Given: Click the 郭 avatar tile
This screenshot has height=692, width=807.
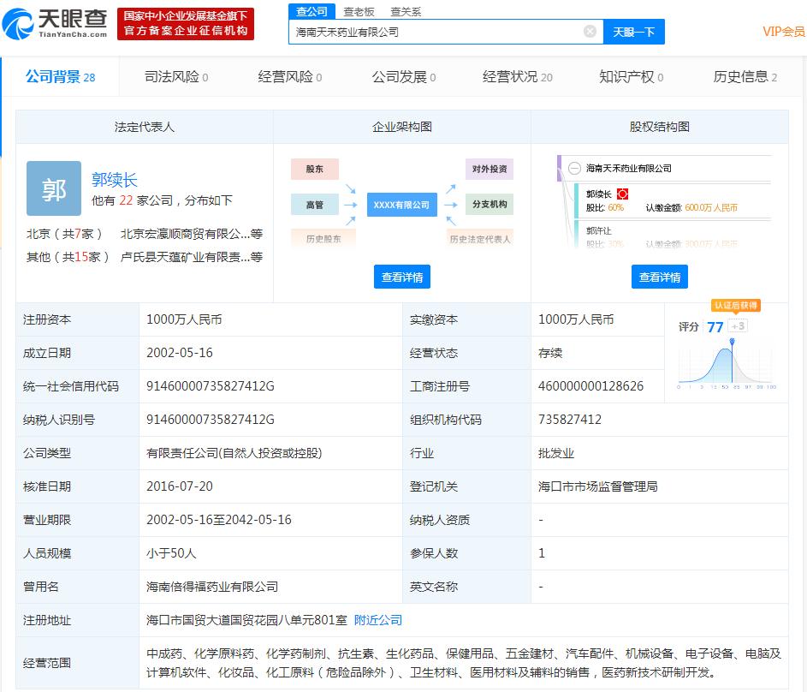Looking at the screenshot, I should coord(54,188).
